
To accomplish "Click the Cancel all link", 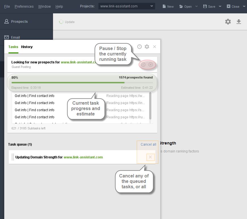I will tap(148, 144).
